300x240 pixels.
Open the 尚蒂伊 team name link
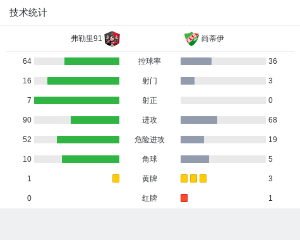click(213, 39)
